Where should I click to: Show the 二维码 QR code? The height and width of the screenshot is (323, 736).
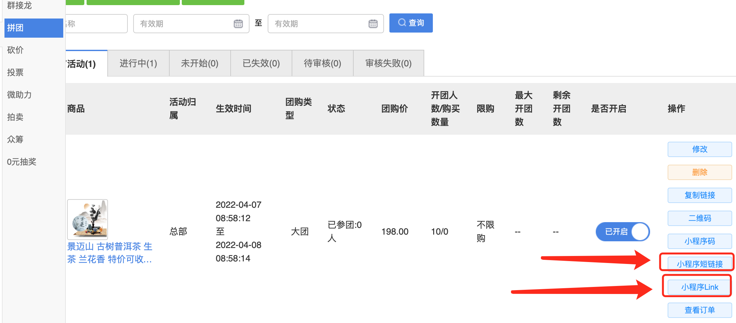point(700,218)
